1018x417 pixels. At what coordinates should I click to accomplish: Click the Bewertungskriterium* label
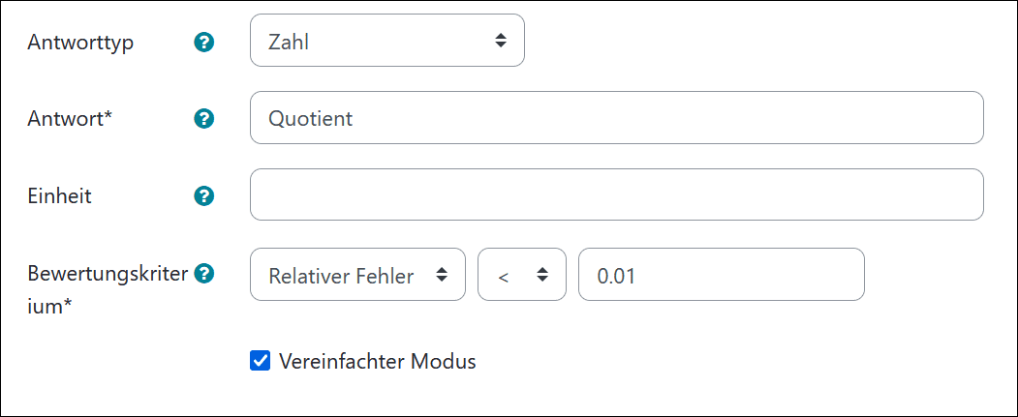[108, 289]
